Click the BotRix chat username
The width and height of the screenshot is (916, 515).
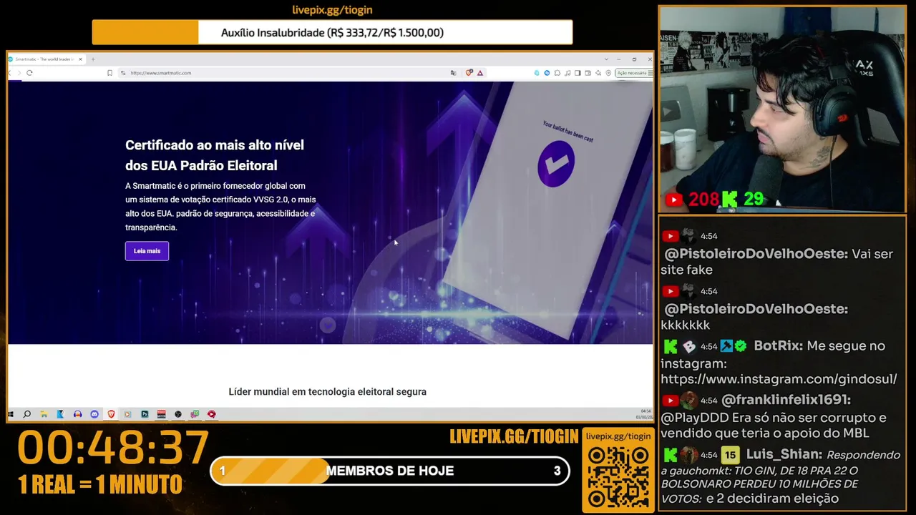778,346
